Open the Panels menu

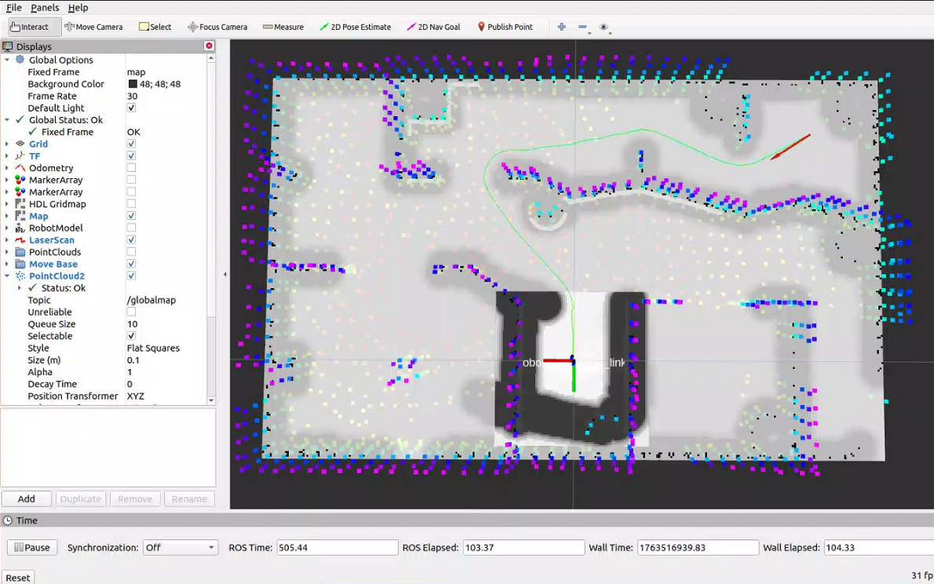(x=45, y=7)
